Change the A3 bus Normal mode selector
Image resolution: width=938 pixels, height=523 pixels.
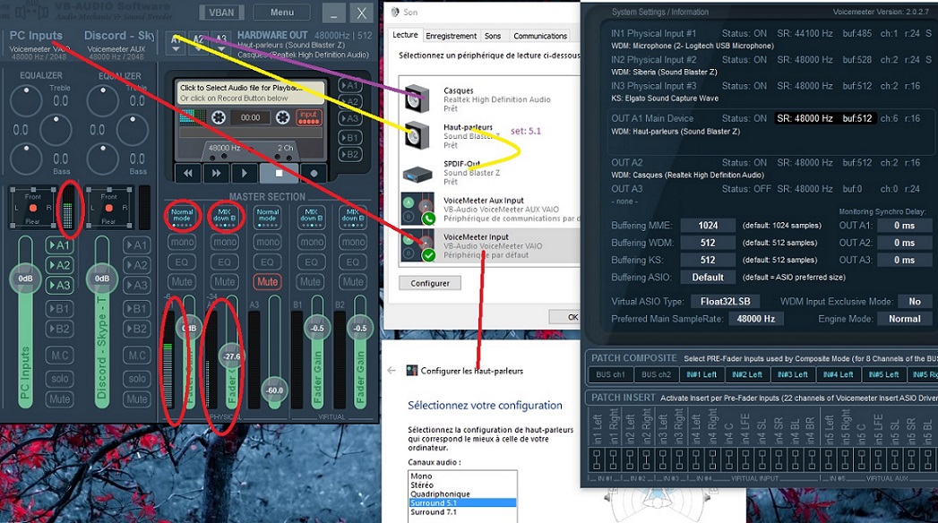(x=267, y=217)
